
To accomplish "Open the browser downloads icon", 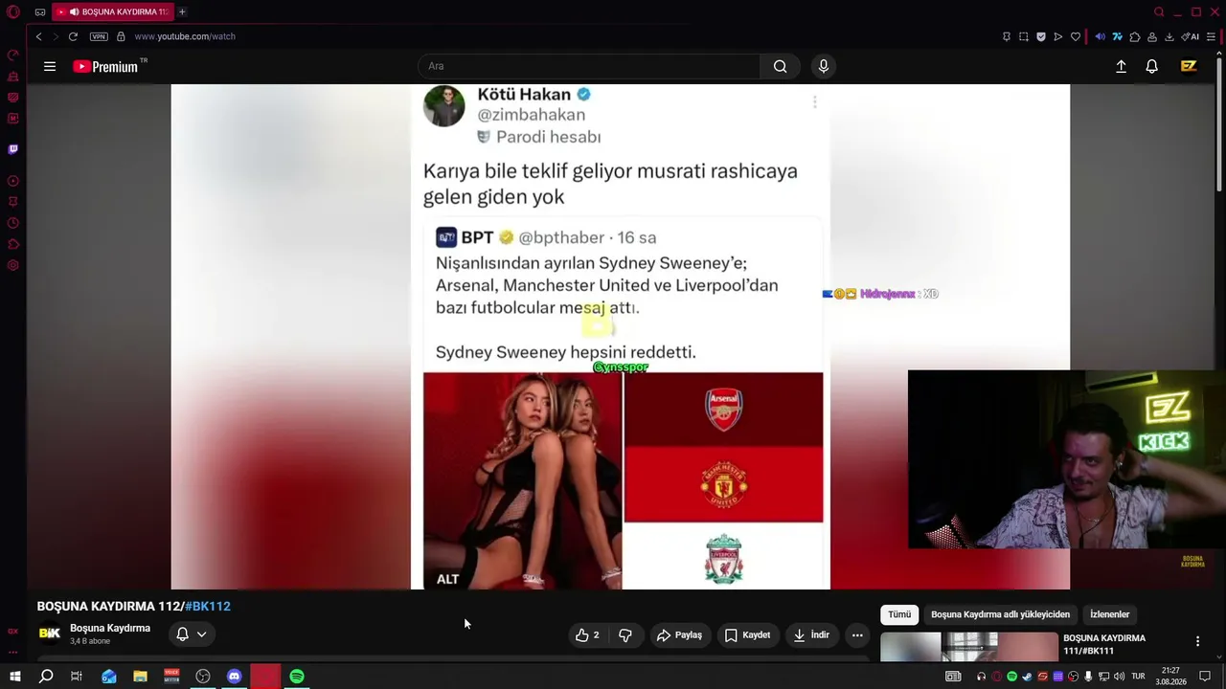I will click(x=1169, y=36).
